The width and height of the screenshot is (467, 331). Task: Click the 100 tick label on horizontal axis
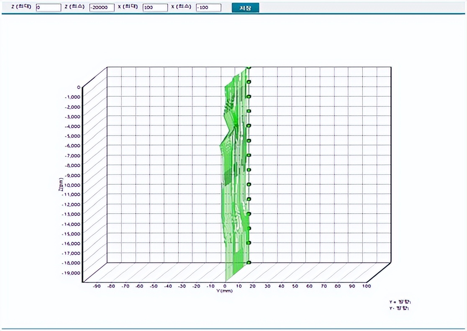[x=367, y=286]
